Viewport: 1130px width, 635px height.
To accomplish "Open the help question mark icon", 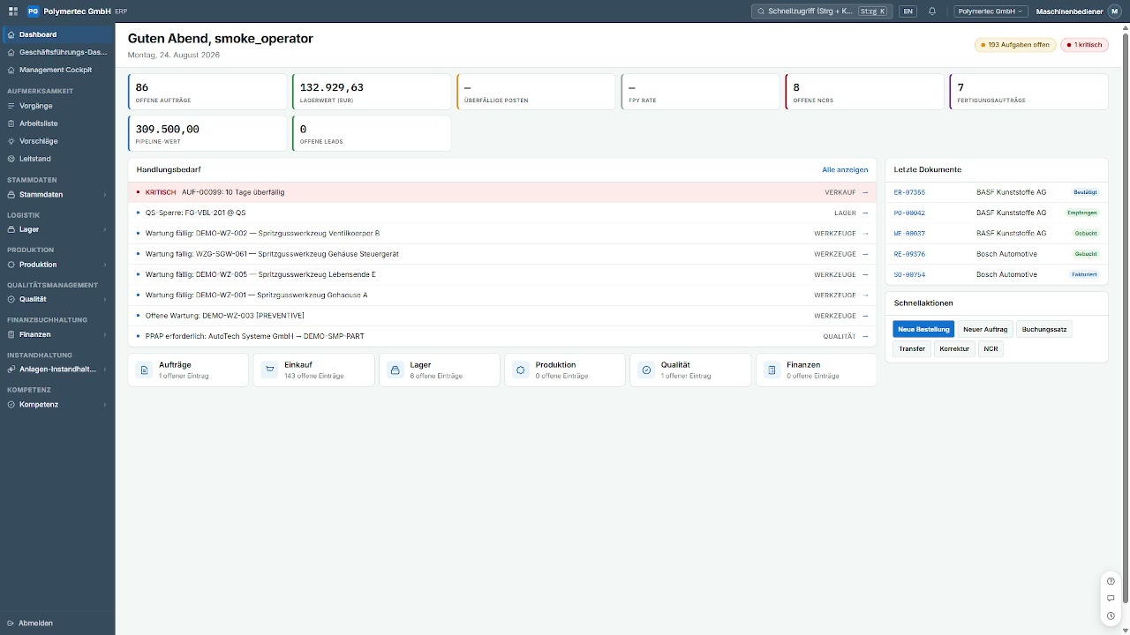I will pos(1111,581).
